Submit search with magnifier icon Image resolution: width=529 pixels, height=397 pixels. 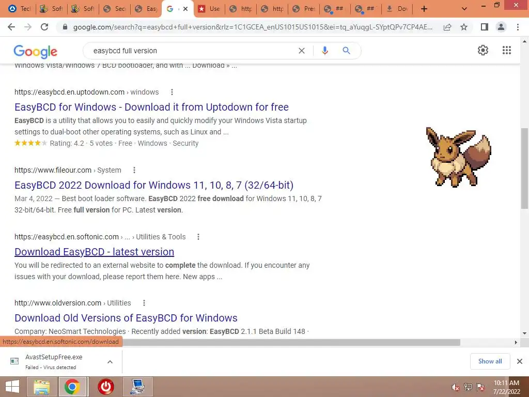(346, 51)
